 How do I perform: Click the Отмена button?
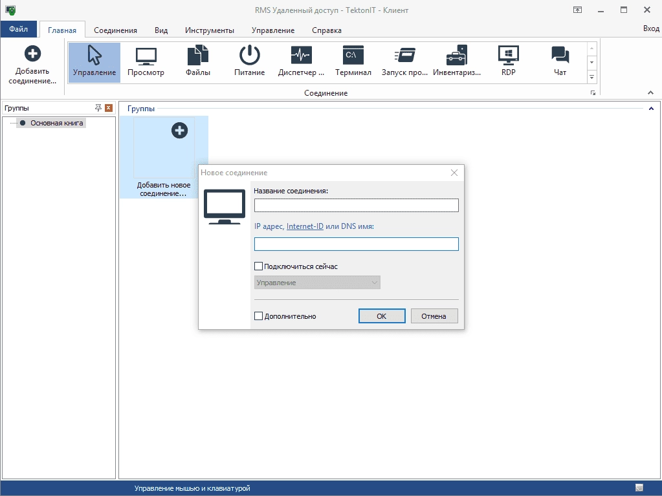click(x=434, y=316)
